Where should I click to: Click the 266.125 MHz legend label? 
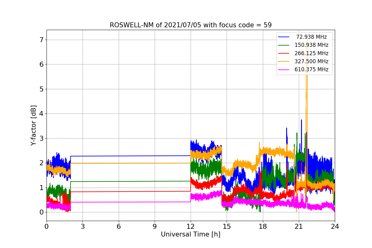[311, 53]
